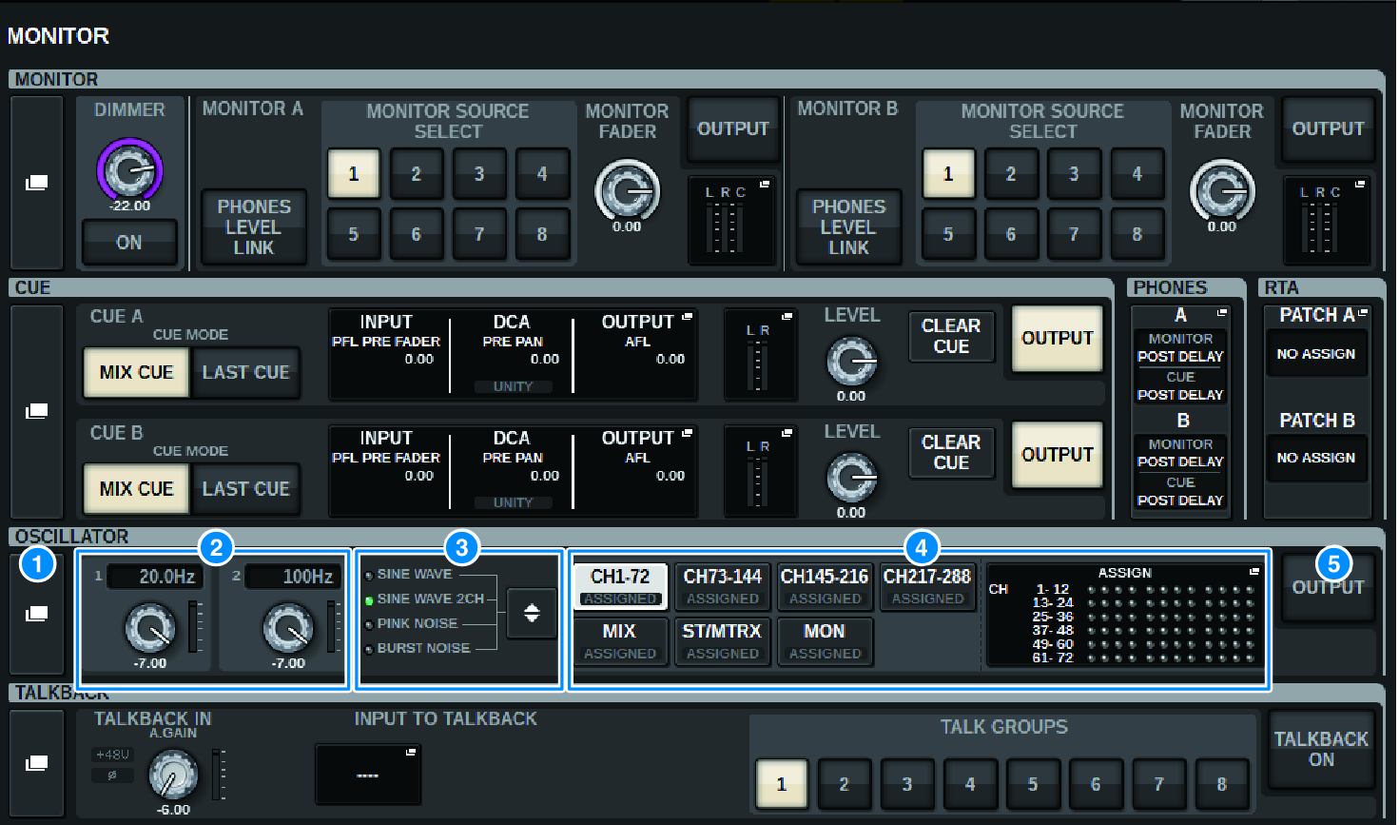Open the INPUT TO TALKBACK selection field
Screen dimensions: 1399x825
coord(368,774)
